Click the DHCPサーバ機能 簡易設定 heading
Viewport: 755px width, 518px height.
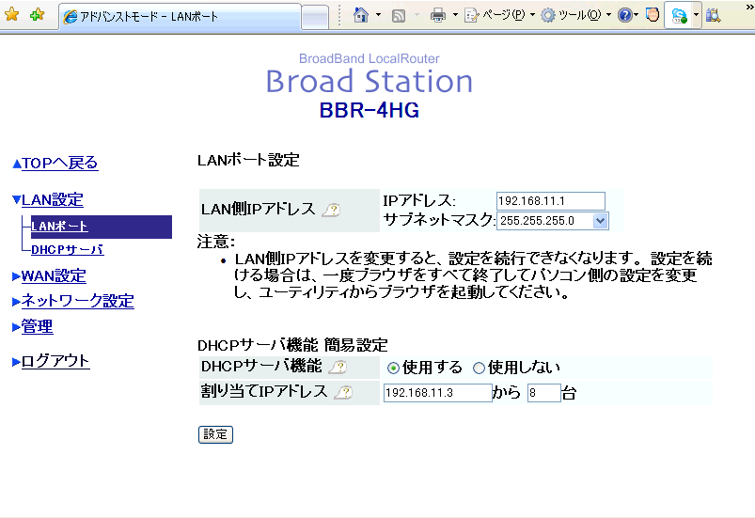(292, 345)
